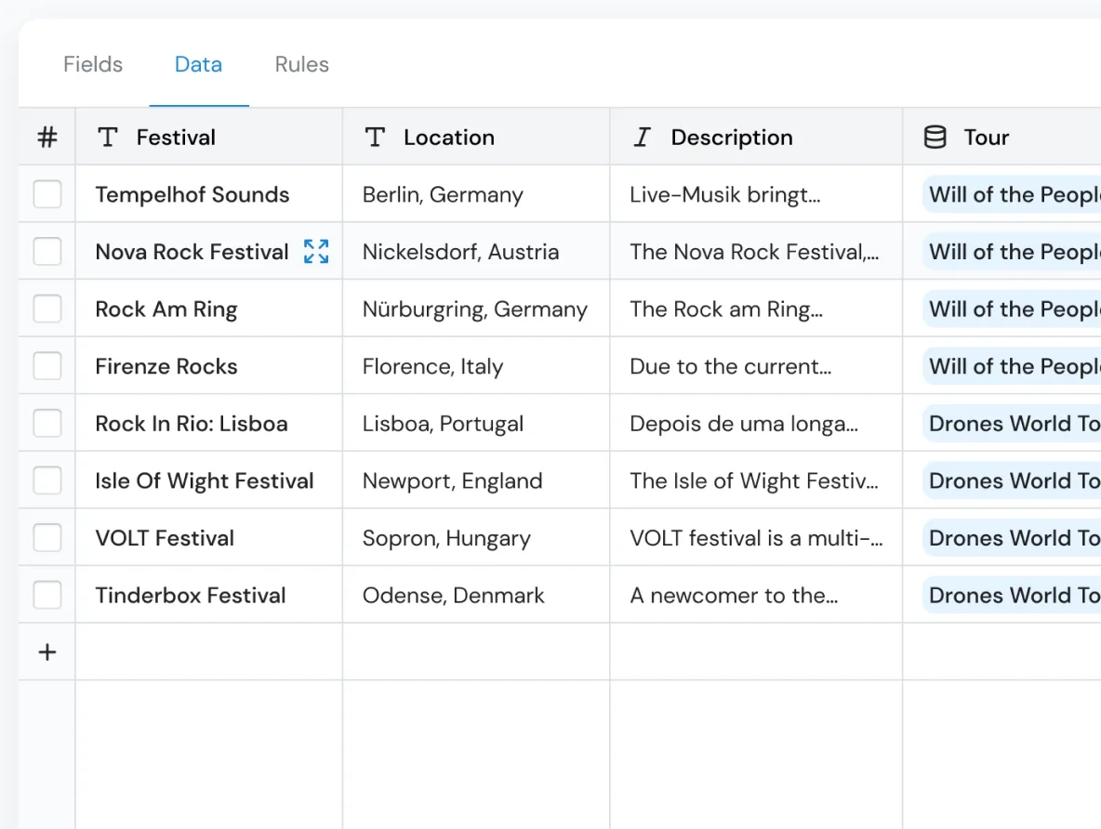Expand the Nova Rock Festival row
Image resolution: width=1101 pixels, height=829 pixels.
tap(316, 251)
